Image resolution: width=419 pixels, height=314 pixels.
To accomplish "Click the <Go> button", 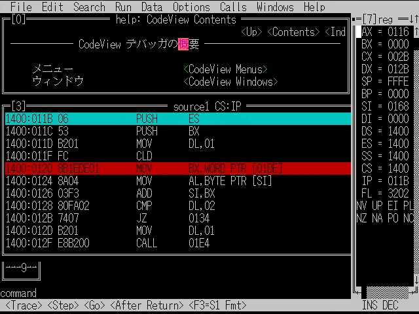I will (94, 305).
